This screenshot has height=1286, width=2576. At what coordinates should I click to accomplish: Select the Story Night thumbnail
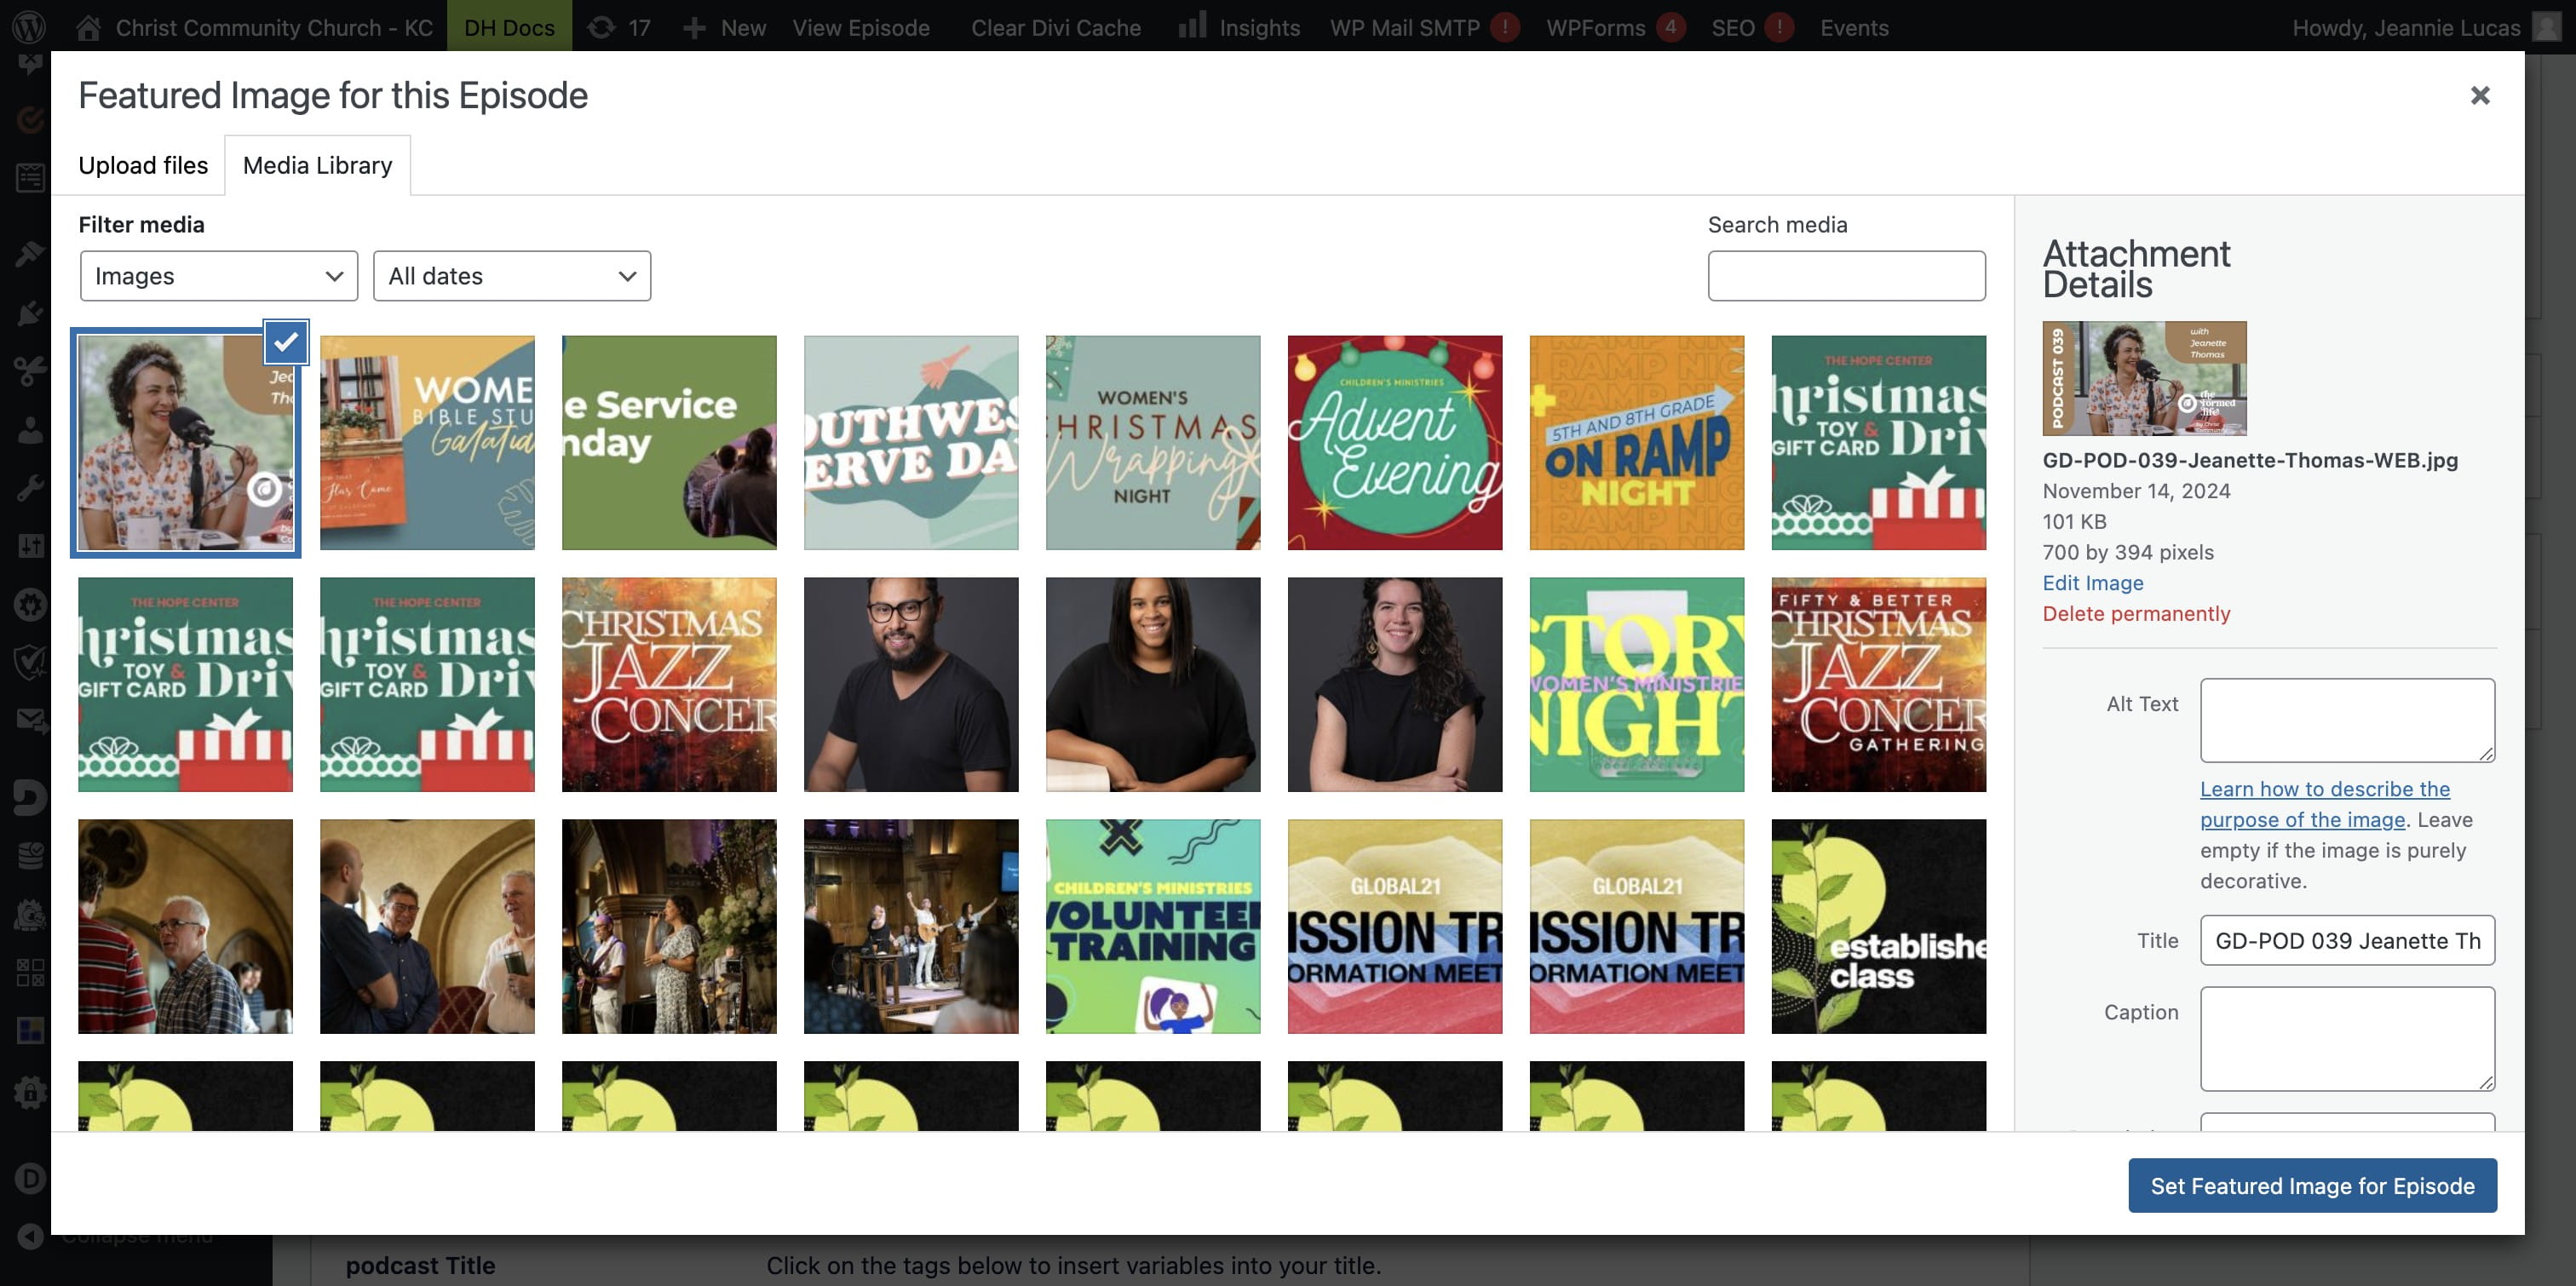[x=1637, y=685]
